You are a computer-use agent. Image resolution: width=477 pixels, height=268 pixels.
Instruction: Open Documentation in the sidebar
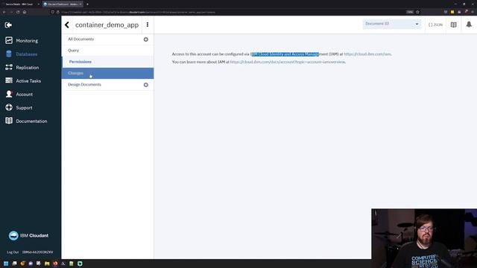(x=31, y=121)
